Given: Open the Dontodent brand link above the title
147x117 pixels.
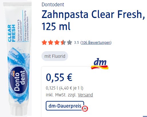Looking at the screenshot, I should [x=53, y=5].
